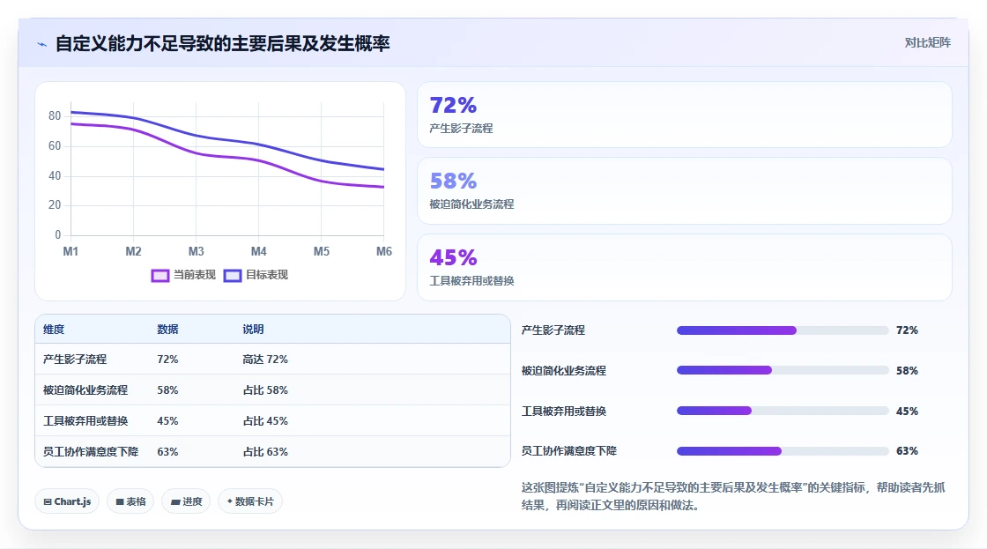
Task: Click the 工具被弃用或替换 progress bar
Action: pyautogui.click(x=783, y=412)
